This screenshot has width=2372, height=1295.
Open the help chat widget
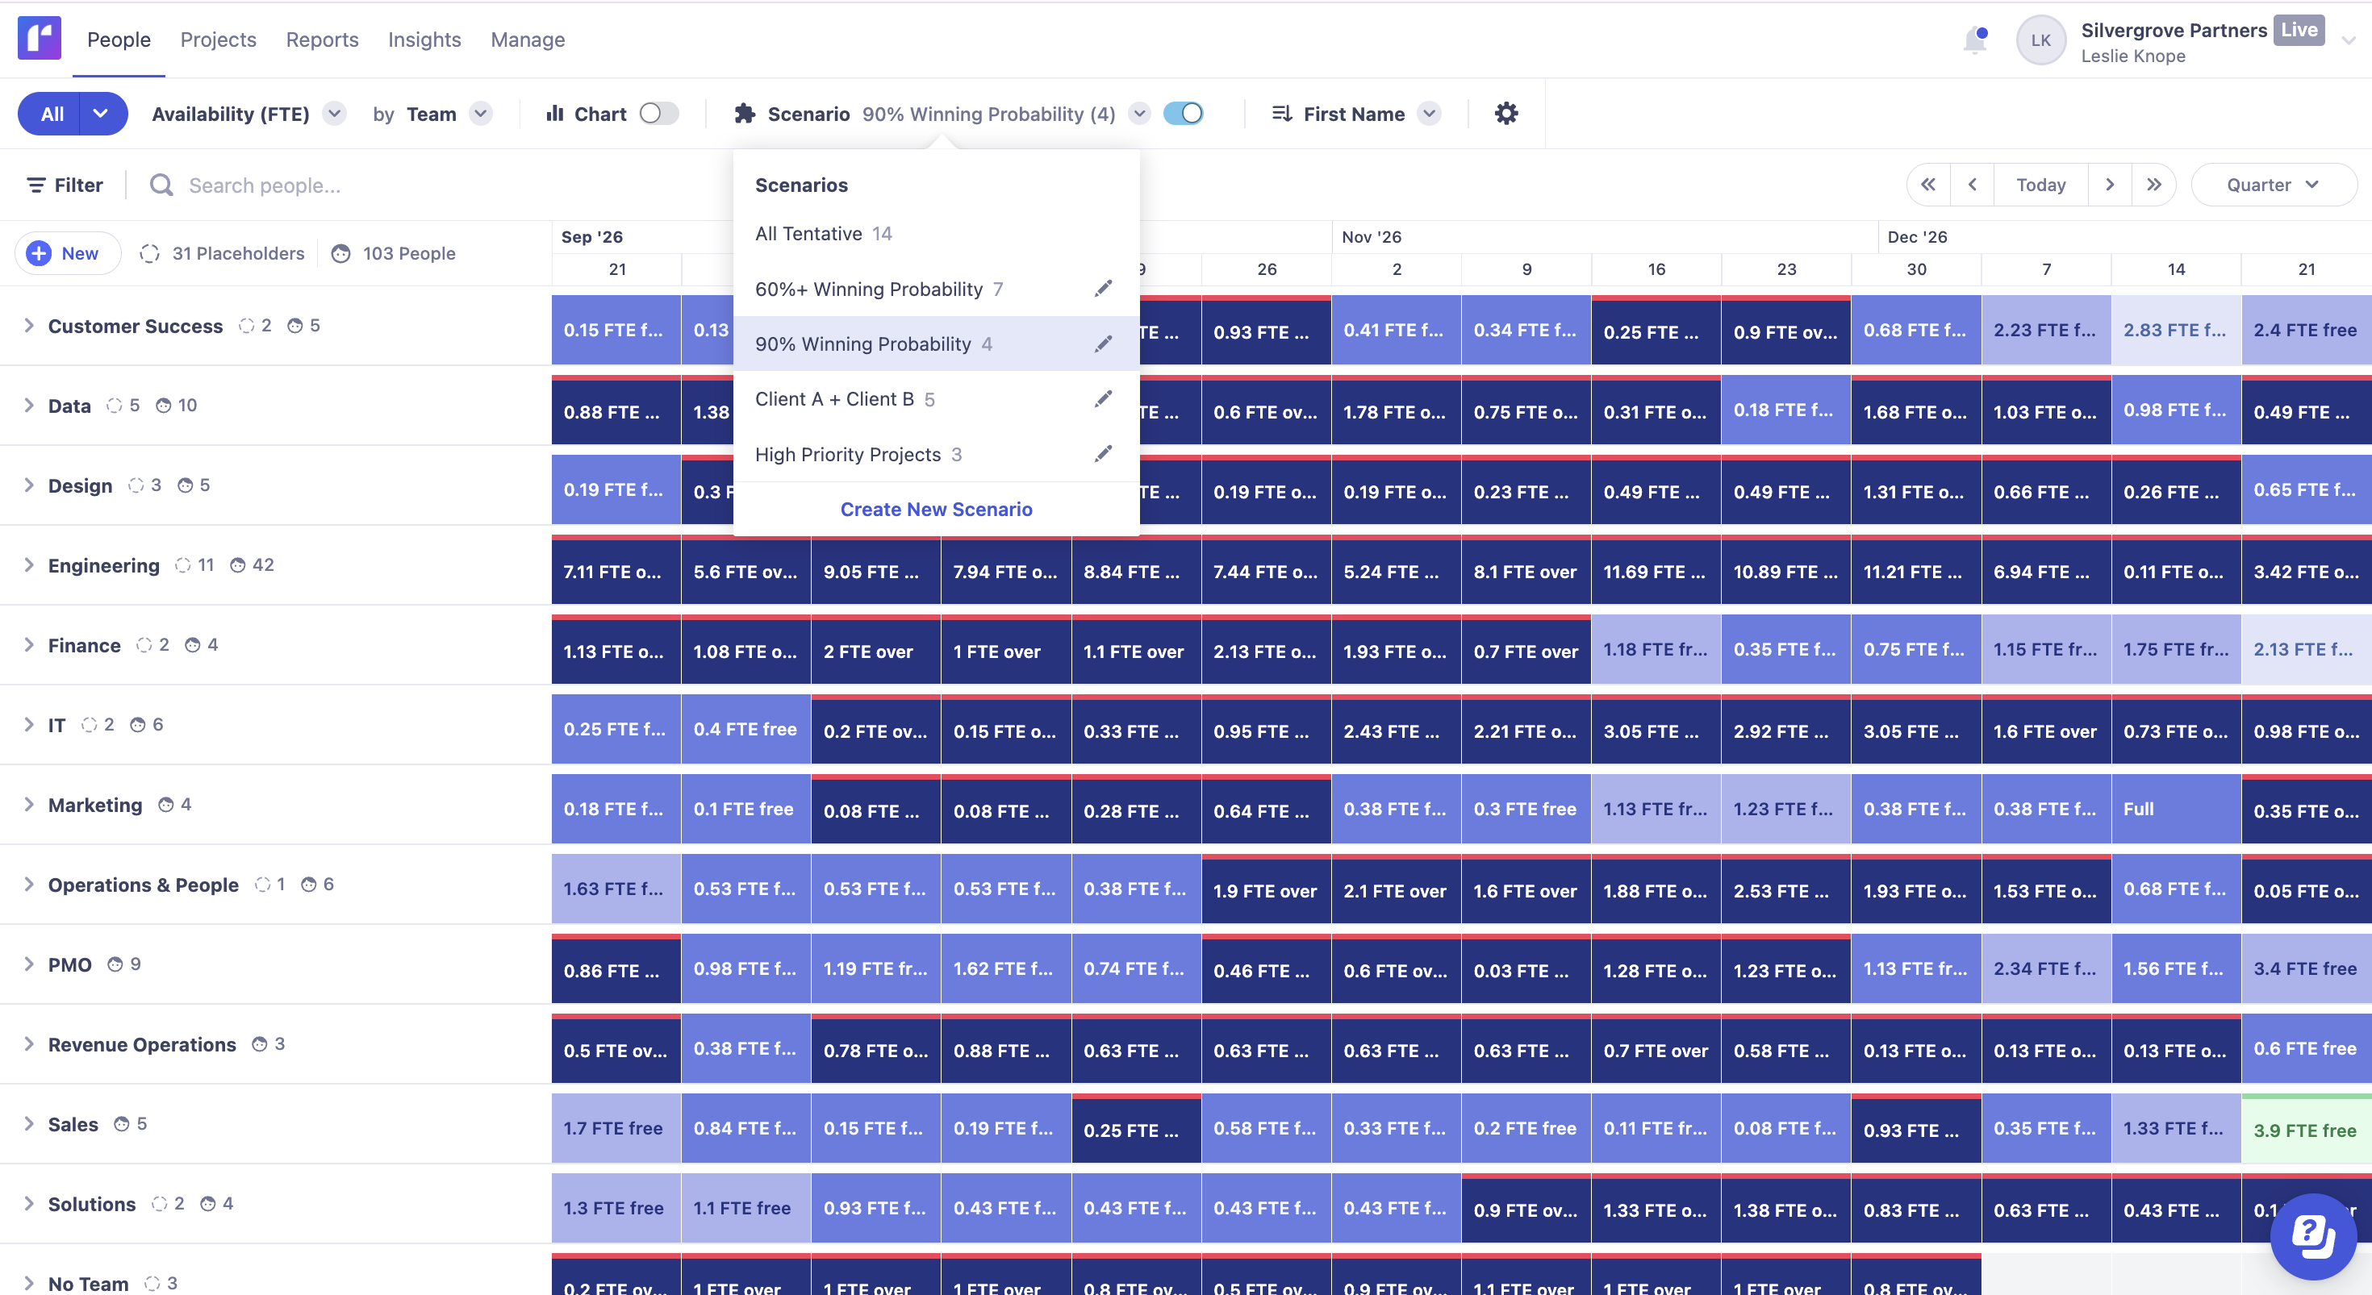point(2312,1236)
